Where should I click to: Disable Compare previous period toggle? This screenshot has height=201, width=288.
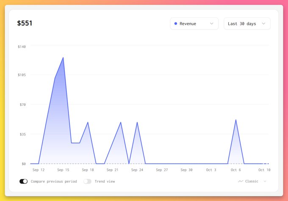24,182
